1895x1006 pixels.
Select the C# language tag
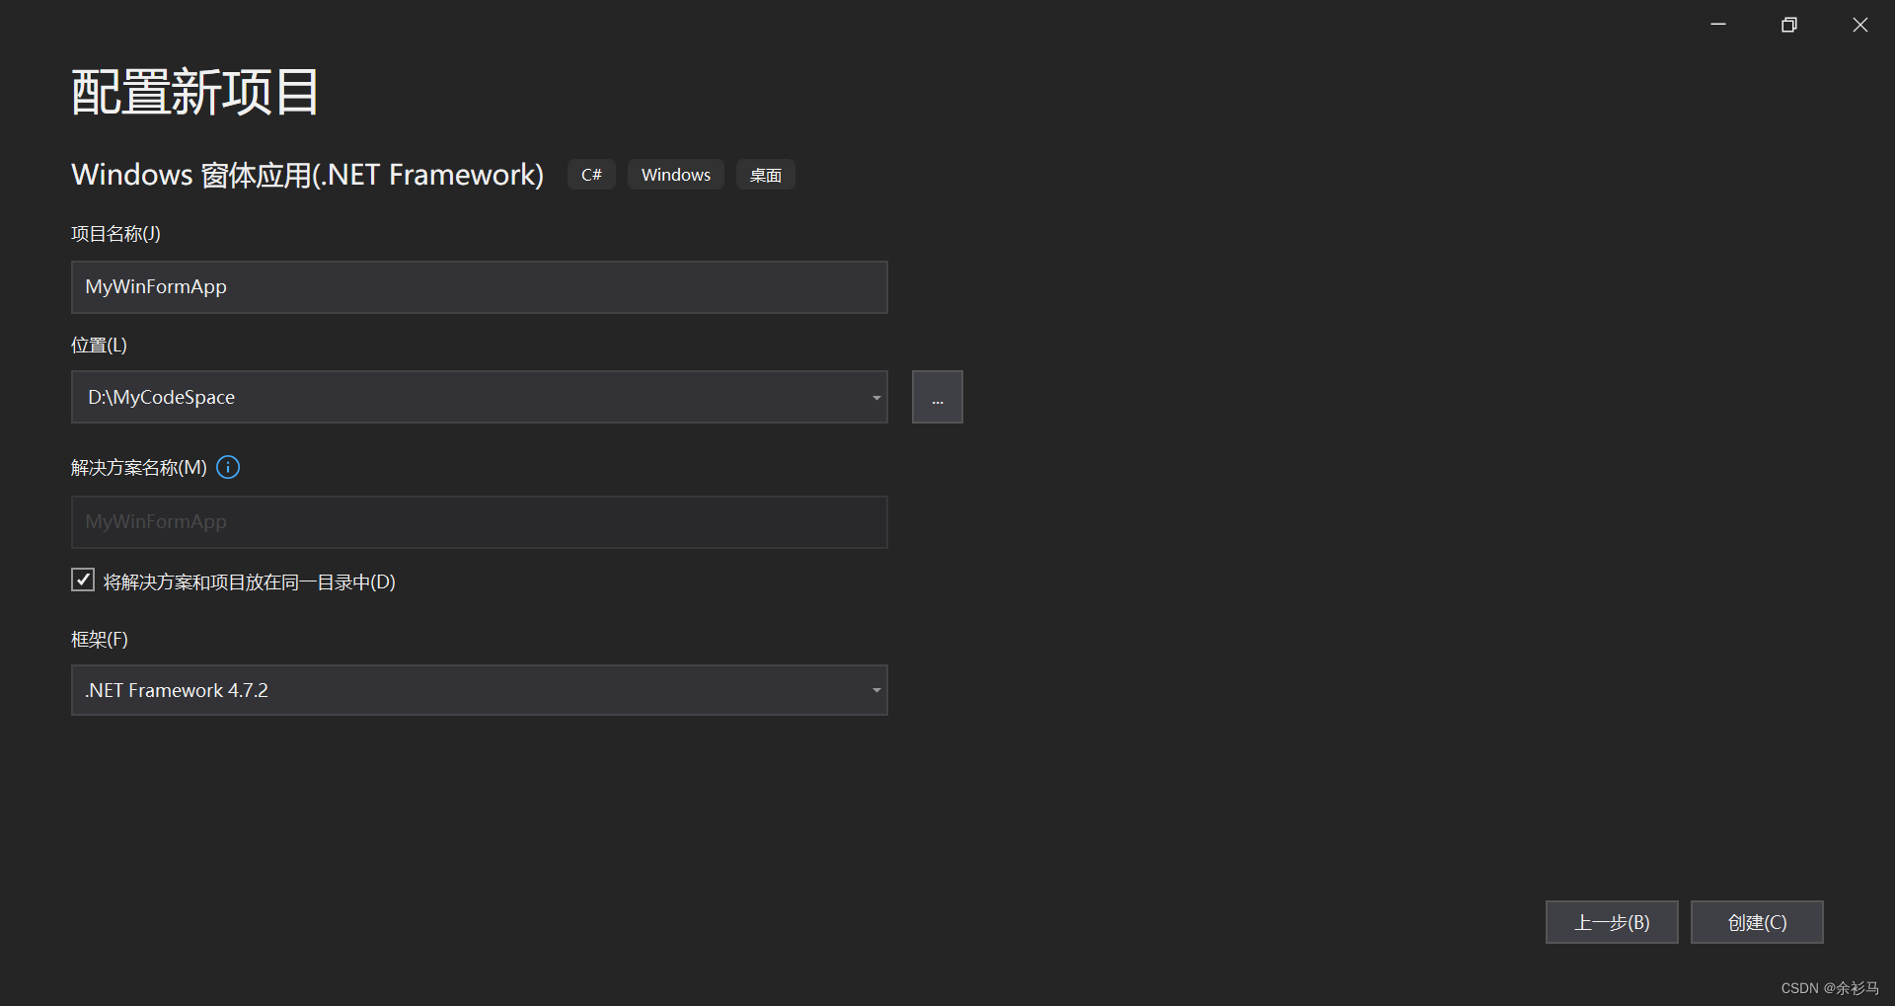[590, 174]
